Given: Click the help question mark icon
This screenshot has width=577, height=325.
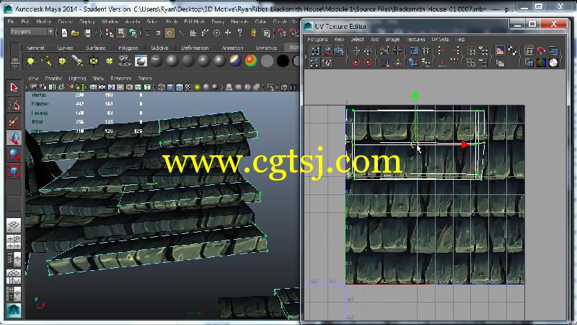Looking at the screenshot, I should pyautogui.click(x=240, y=33).
